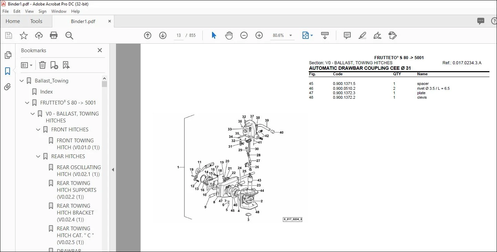This screenshot has height=252, width=497.
Task: Collapse the navigation pane with the side arrow
Action: click(113, 169)
